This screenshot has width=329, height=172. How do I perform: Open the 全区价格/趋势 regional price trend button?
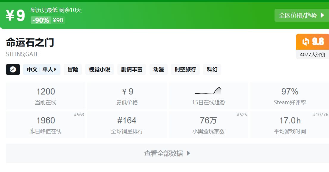(302, 15)
